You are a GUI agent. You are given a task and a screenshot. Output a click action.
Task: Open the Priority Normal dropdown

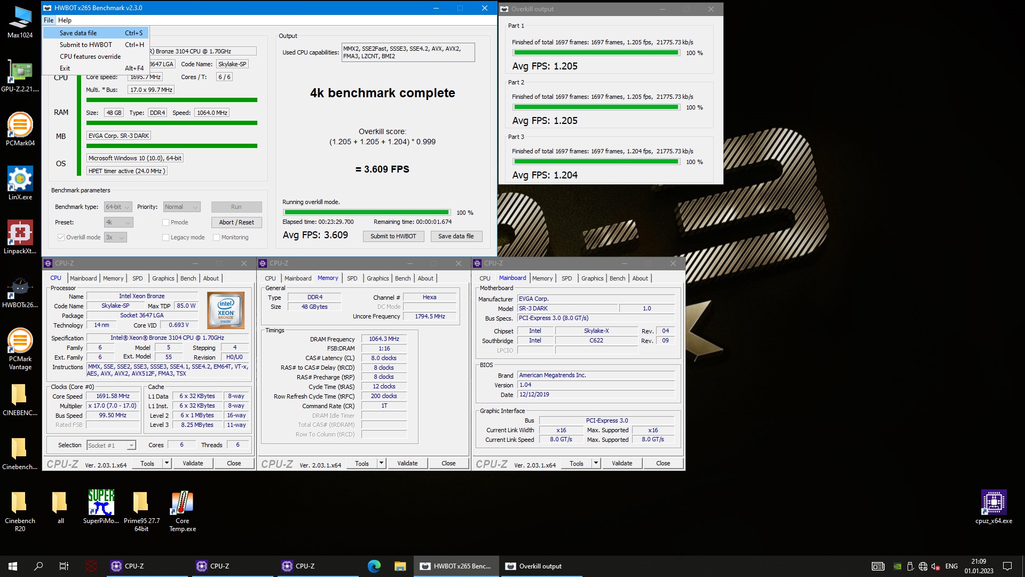tap(182, 207)
